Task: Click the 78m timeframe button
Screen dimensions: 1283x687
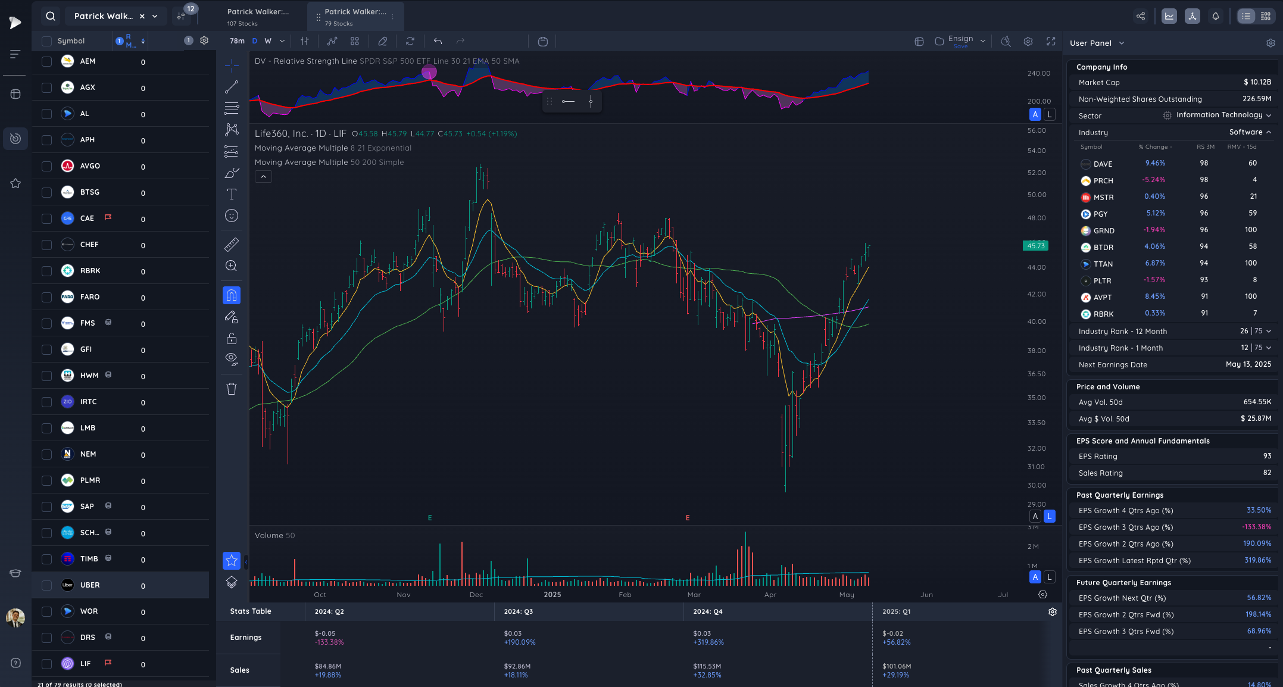Action: click(x=237, y=41)
